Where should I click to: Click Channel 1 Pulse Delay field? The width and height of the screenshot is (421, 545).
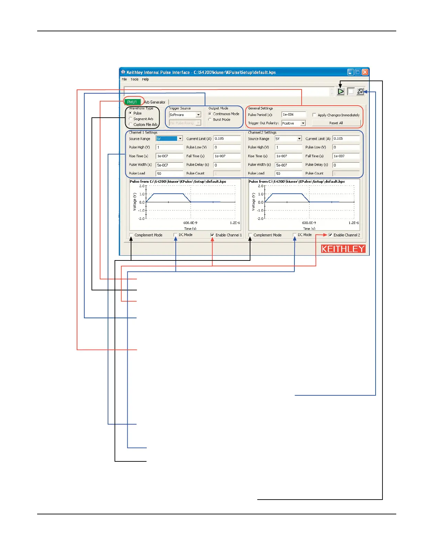coord(227,165)
